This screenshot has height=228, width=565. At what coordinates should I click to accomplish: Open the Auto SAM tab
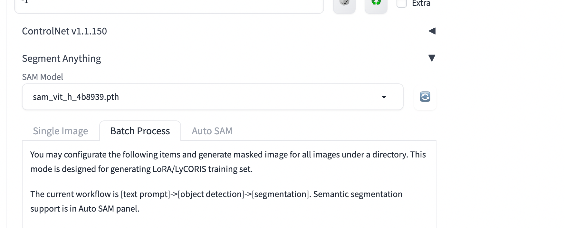(x=212, y=131)
